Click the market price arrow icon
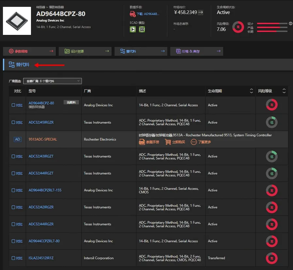The height and width of the screenshot is (270, 293). pos(201,12)
